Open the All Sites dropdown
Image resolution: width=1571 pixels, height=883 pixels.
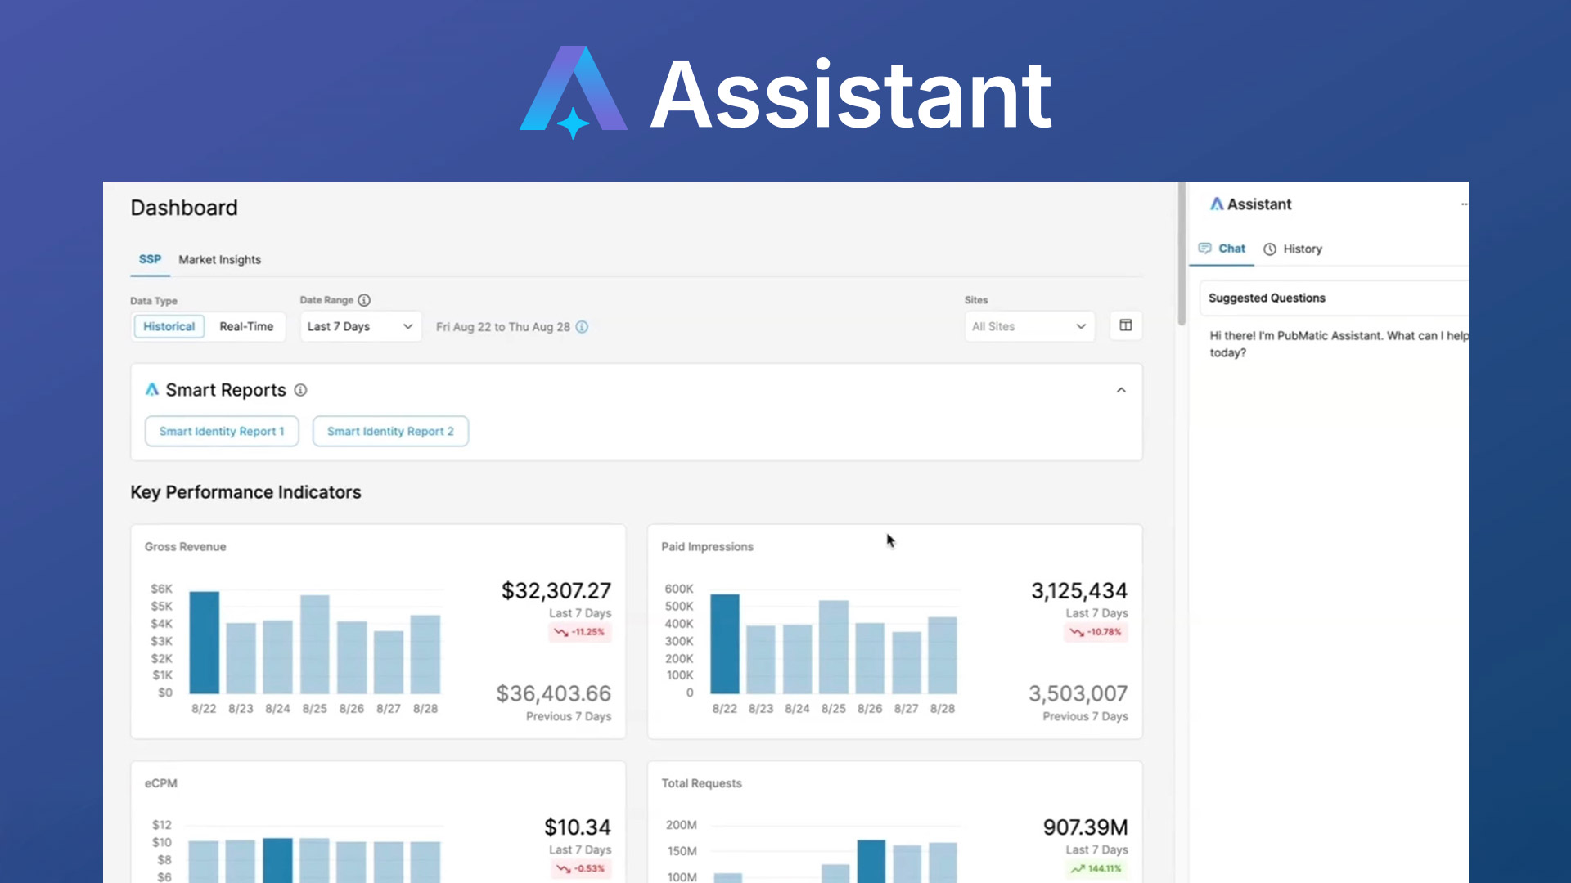(x=1029, y=326)
